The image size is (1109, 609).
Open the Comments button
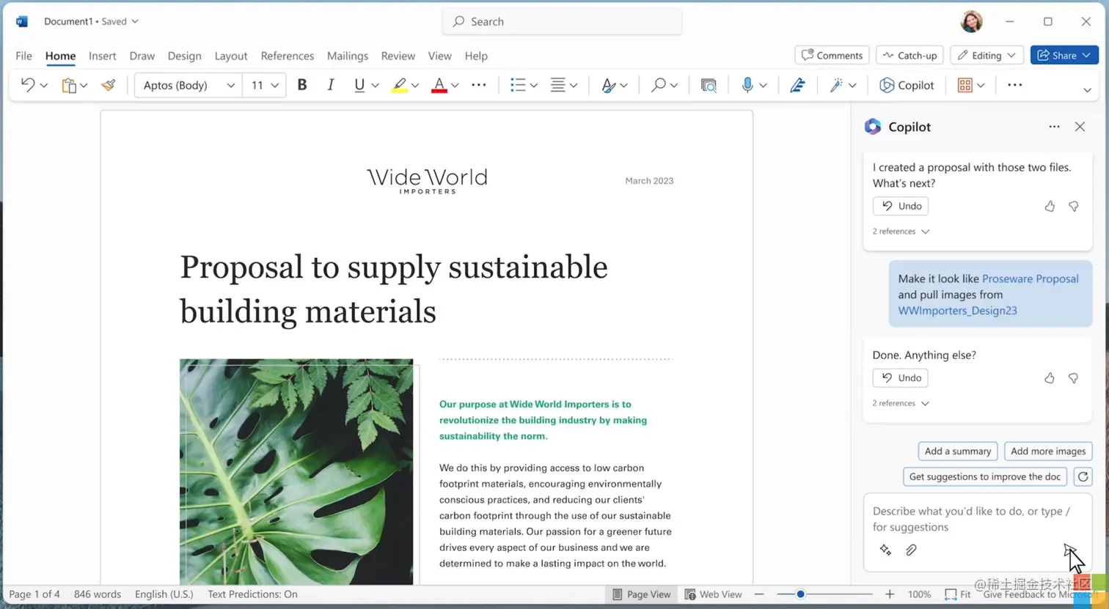(x=832, y=55)
